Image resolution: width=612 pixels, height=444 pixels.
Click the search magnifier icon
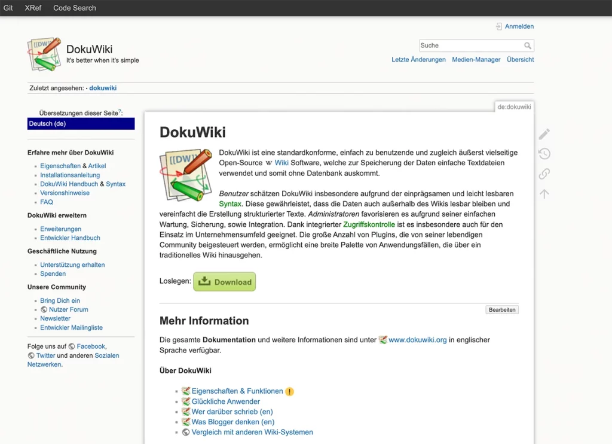point(528,45)
